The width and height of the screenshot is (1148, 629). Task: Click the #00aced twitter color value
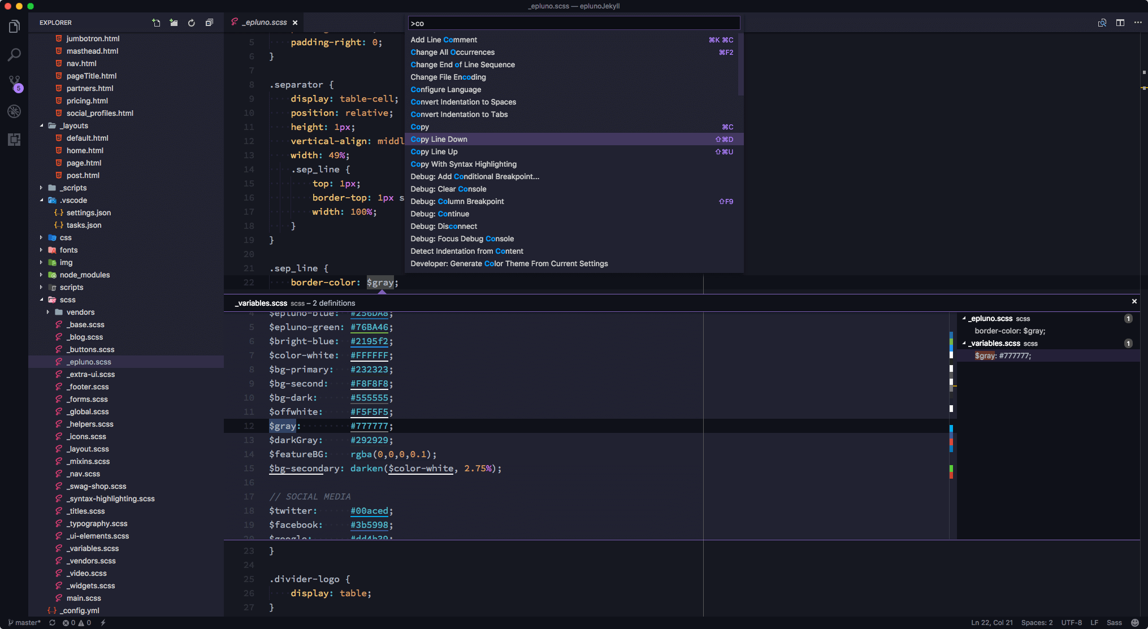click(369, 511)
